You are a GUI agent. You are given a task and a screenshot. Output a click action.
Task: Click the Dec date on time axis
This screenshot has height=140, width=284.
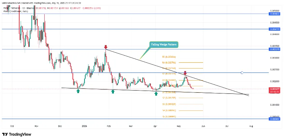60,126
